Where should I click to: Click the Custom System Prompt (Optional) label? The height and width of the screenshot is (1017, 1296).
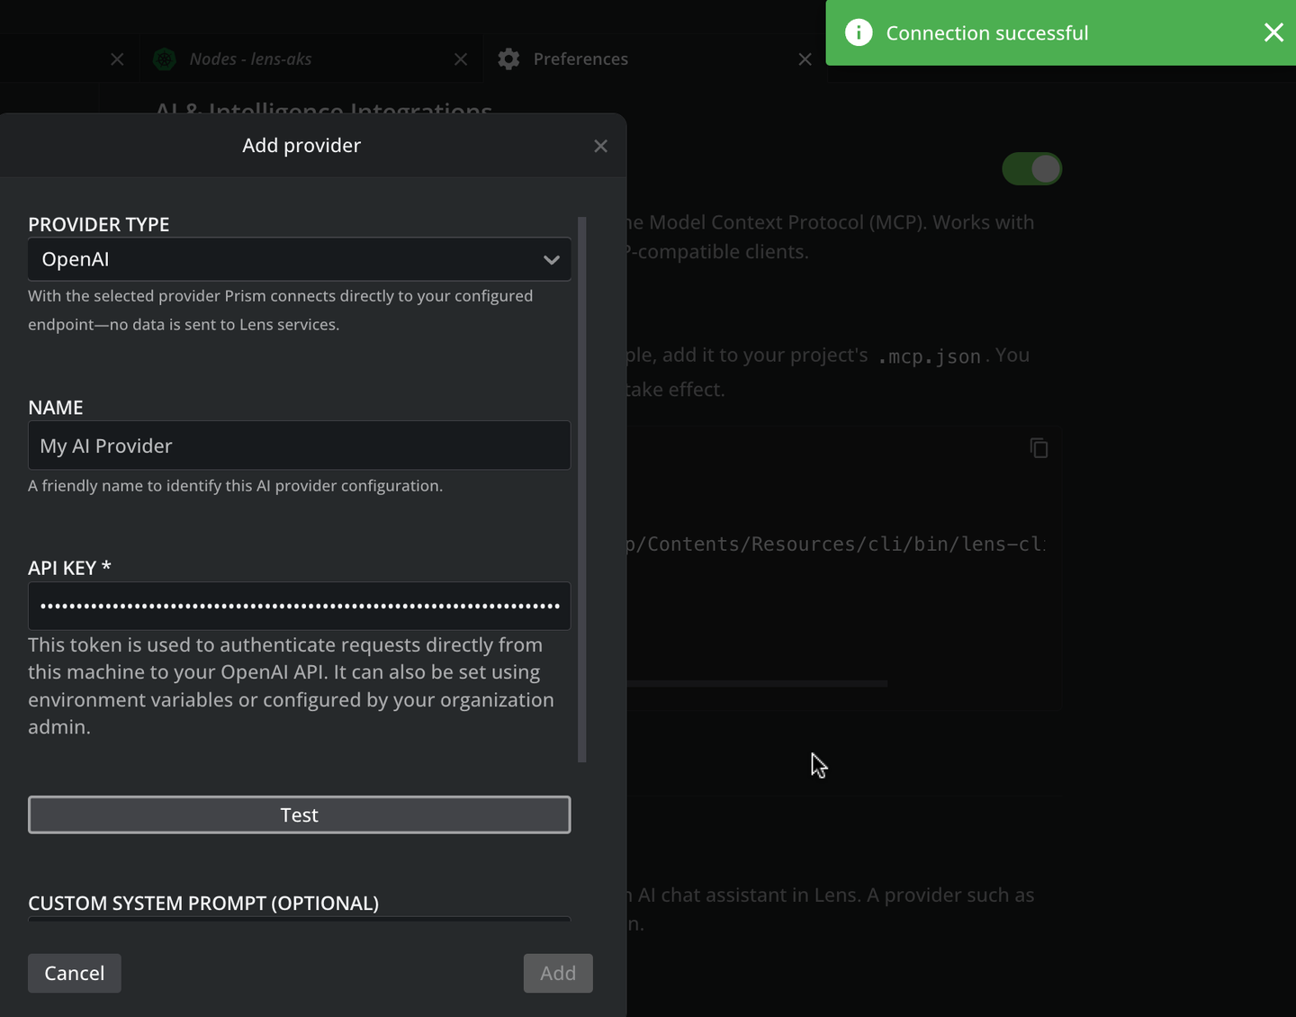203,903
